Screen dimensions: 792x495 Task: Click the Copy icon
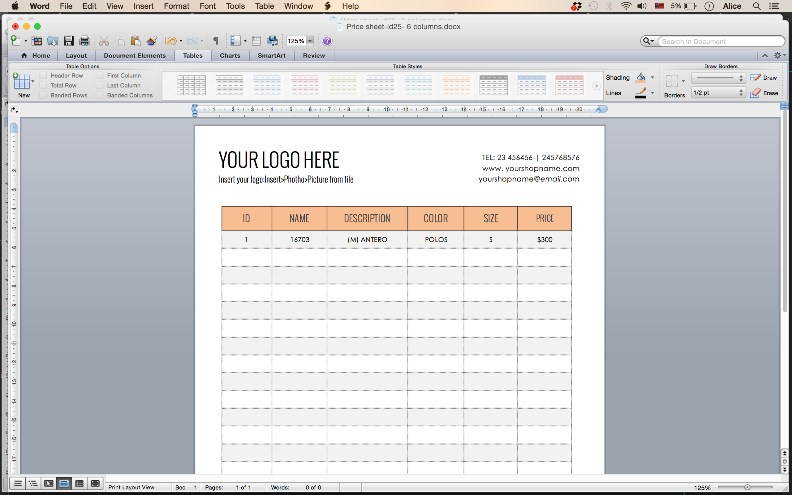[x=120, y=41]
